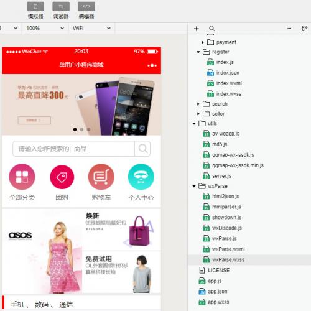Expand the search folder
Image resolution: width=311 pixels, height=311 pixels.
[x=198, y=104]
